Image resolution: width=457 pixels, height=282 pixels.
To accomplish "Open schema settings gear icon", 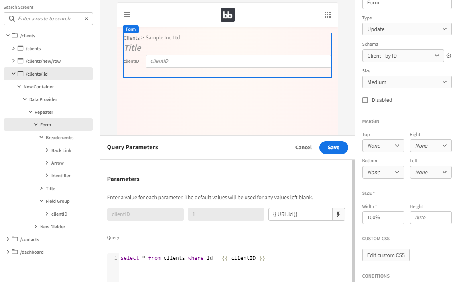I will (x=449, y=56).
